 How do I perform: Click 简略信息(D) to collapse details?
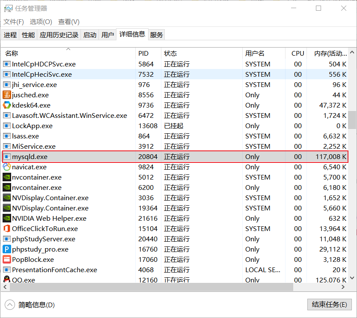[36, 305]
